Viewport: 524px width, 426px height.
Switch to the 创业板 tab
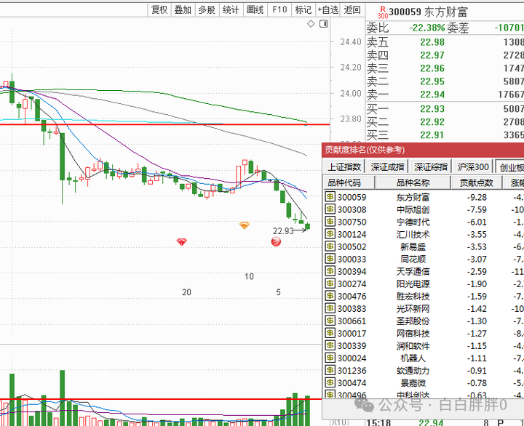511,166
